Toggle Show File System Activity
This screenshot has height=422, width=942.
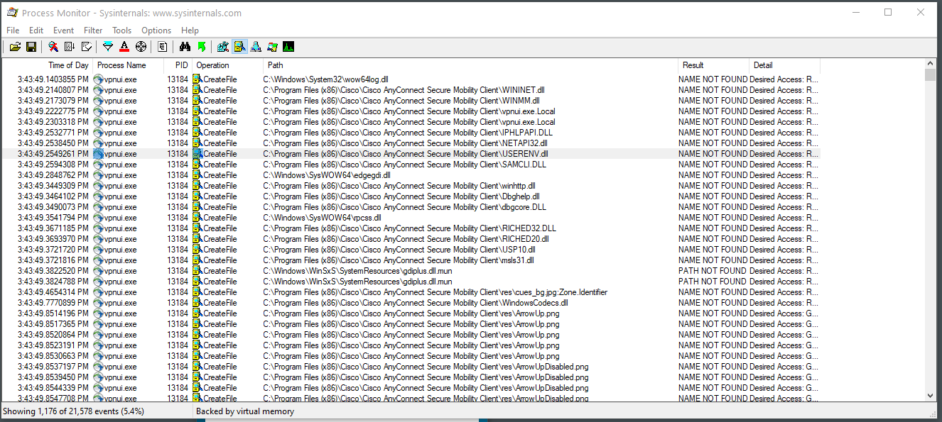pos(239,47)
